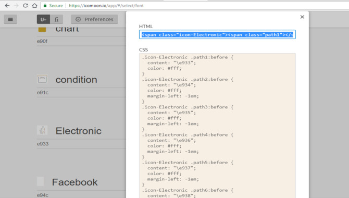Click the e933 code under Electronic
The image size is (349, 198).
click(x=43, y=144)
